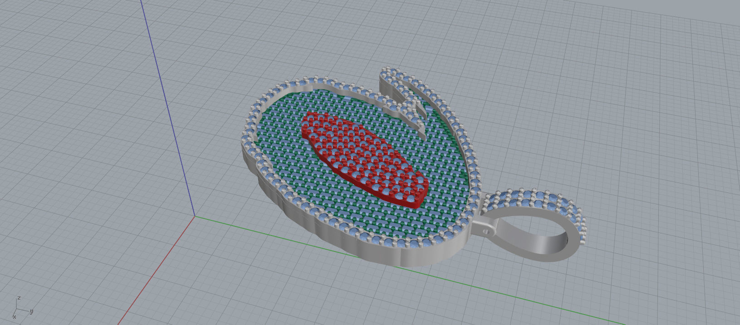Click the red X axis line
This screenshot has height=325, width=740.
[x=157, y=270]
